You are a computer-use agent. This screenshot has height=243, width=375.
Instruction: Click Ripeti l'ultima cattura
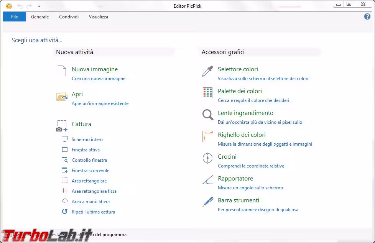[93, 212]
